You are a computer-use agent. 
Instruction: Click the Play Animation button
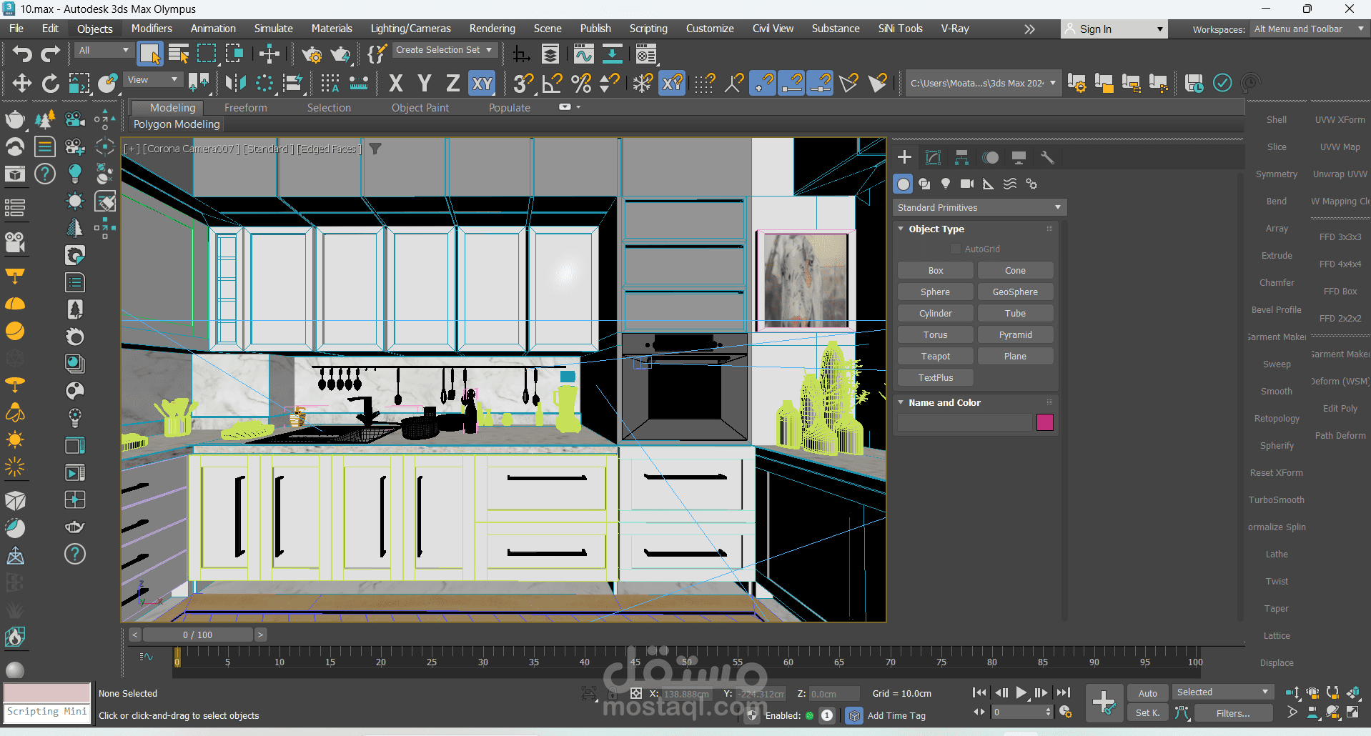1021,692
